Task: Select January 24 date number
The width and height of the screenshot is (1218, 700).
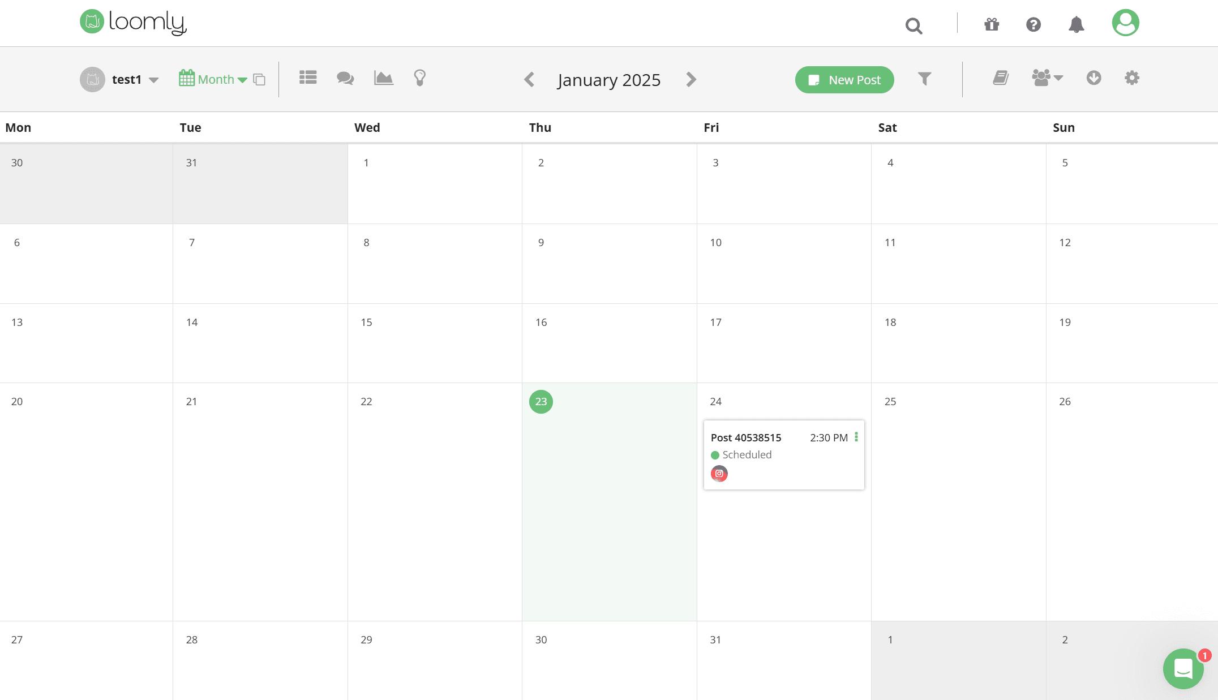Action: 716,401
